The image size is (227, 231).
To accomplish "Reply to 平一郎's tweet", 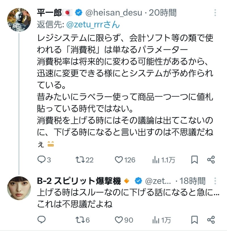I will point(41,160).
